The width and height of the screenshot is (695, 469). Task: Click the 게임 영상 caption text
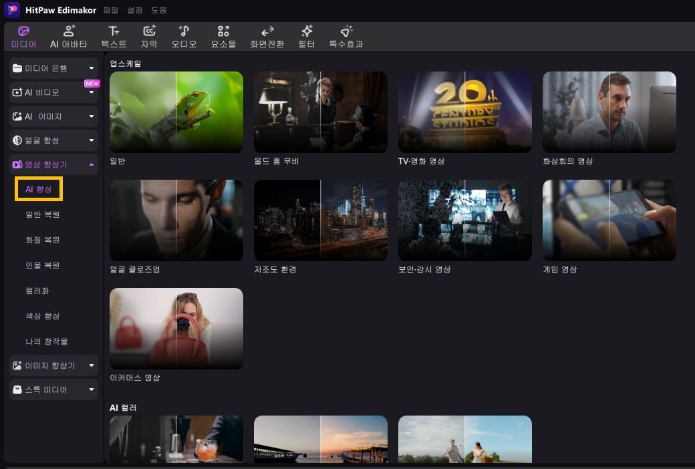560,269
